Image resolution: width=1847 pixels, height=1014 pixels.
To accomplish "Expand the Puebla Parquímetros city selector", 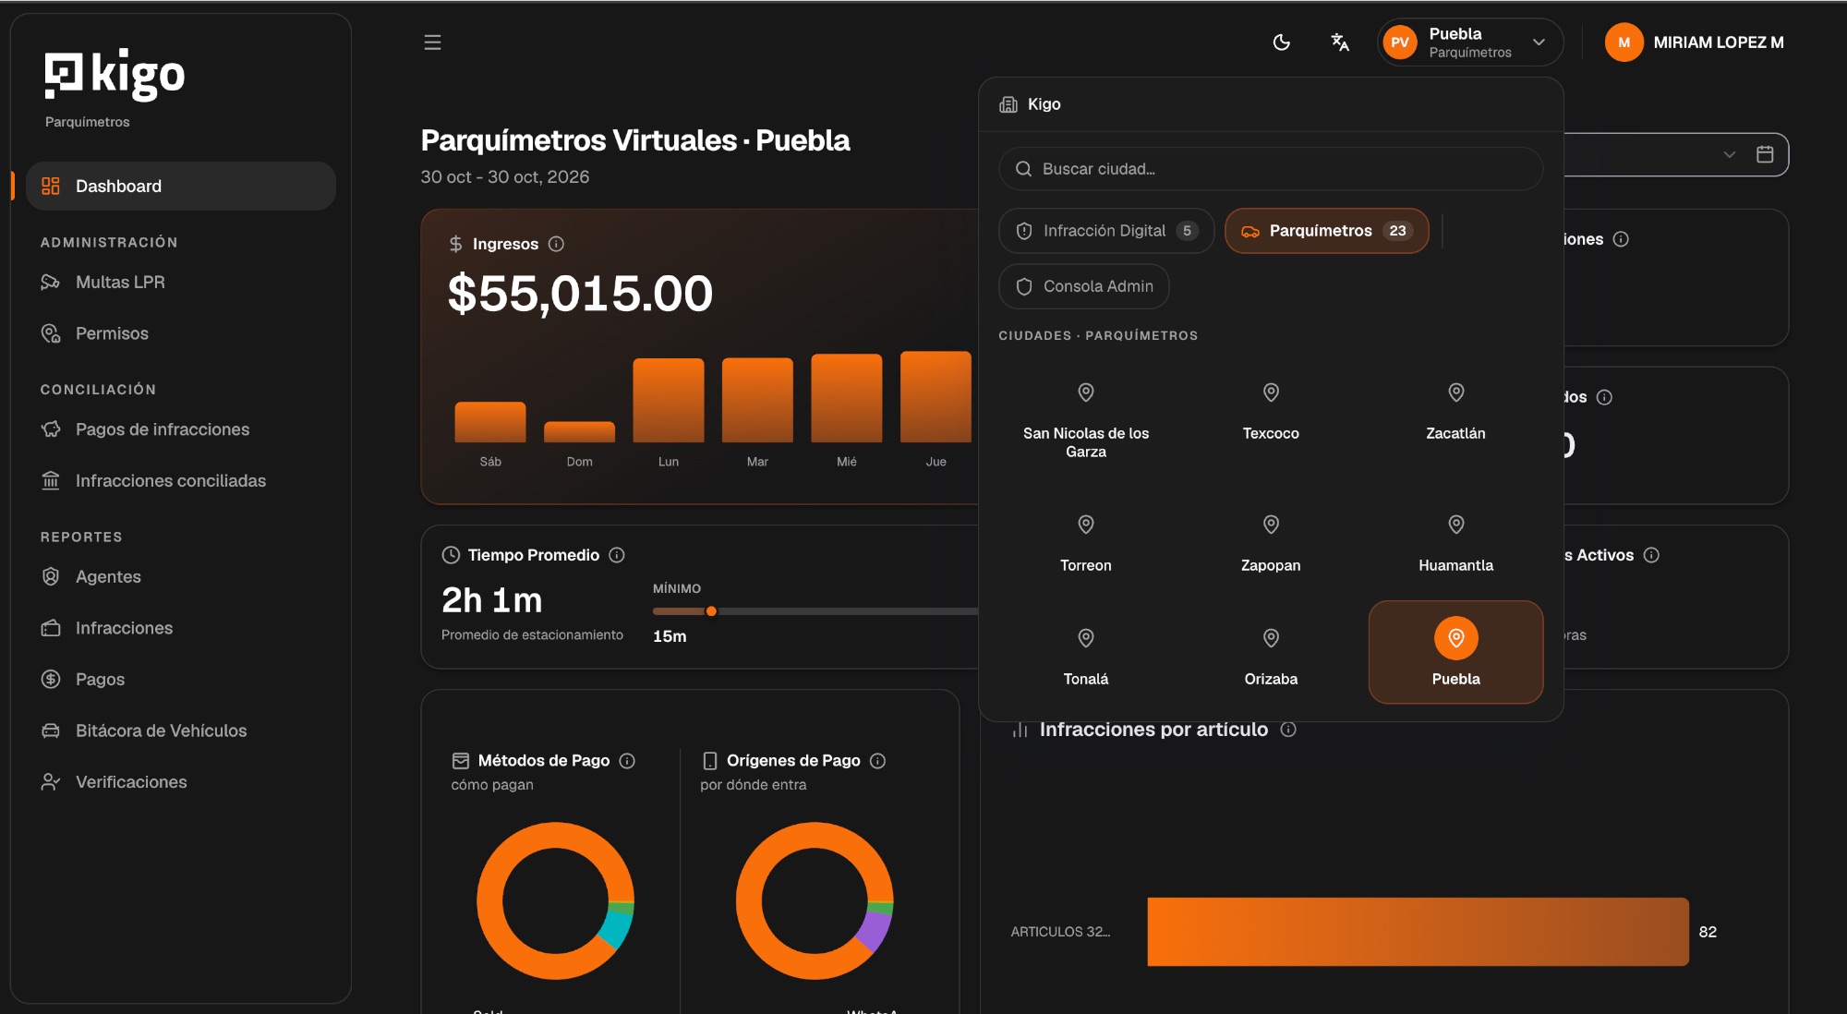I will click(x=1469, y=42).
